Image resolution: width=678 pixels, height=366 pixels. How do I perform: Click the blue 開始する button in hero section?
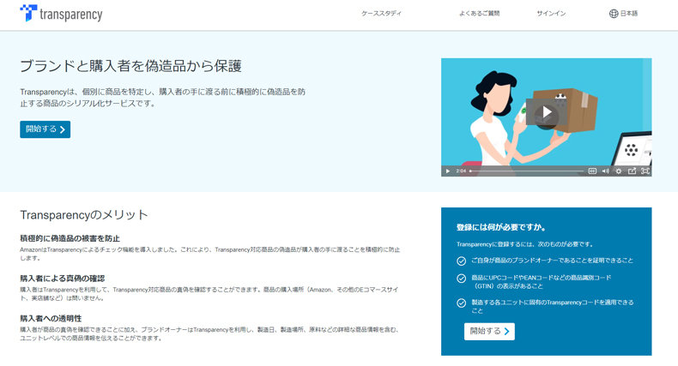[x=45, y=129]
